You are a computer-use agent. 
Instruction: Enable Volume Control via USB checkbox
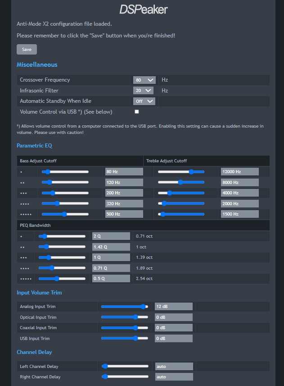(137, 111)
